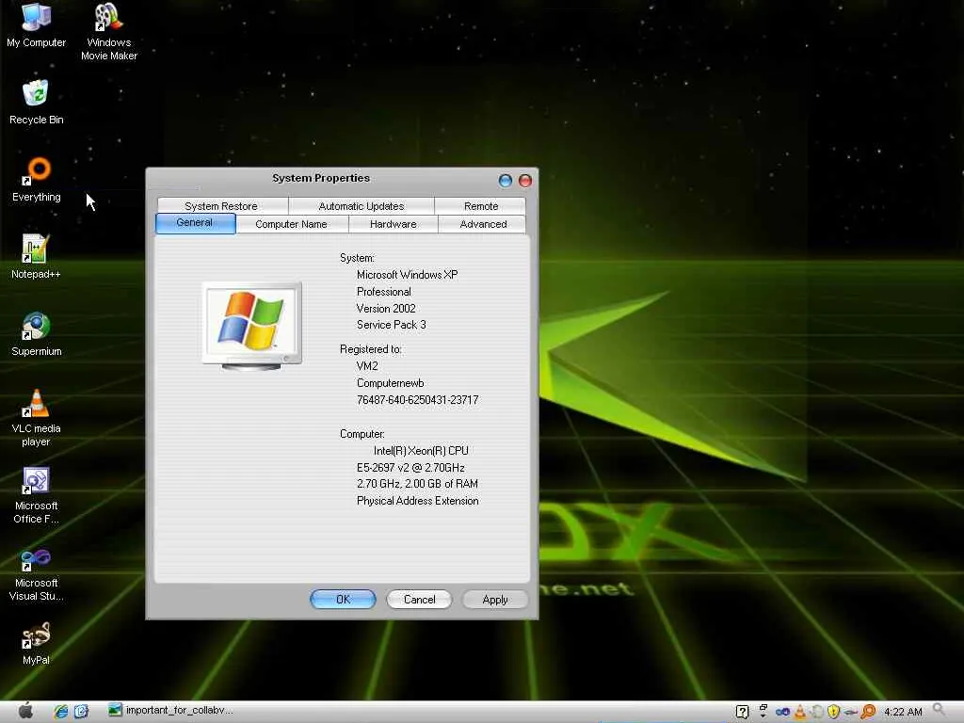Switch to the Advanced tab

pyautogui.click(x=483, y=224)
